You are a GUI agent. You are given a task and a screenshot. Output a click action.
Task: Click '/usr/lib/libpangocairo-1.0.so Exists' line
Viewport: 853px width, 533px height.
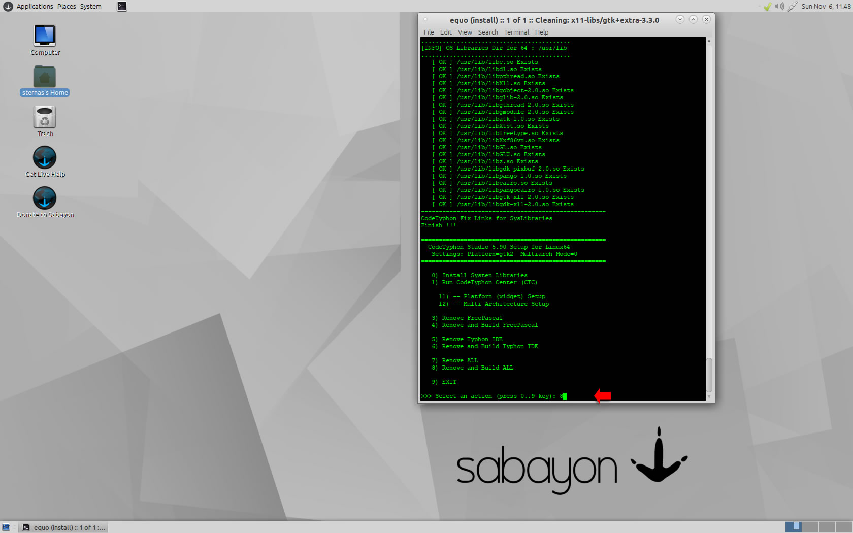pyautogui.click(x=508, y=190)
